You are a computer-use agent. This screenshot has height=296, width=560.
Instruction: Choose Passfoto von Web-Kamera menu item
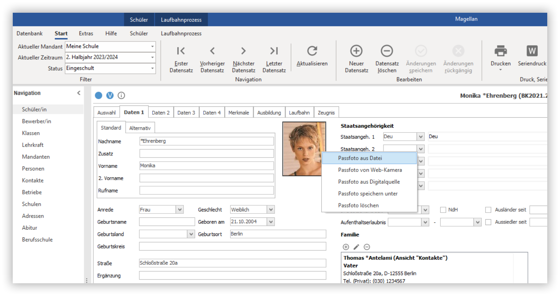(370, 170)
